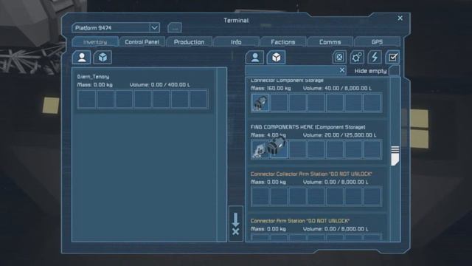Click Volume 20.00 / 125,000.00 L text
The height and width of the screenshot is (266, 472).
click(339, 135)
